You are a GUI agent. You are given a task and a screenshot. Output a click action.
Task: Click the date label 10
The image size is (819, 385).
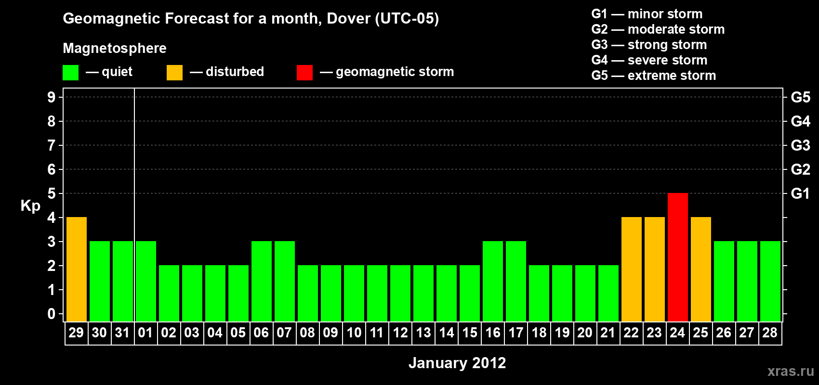pyautogui.click(x=354, y=333)
